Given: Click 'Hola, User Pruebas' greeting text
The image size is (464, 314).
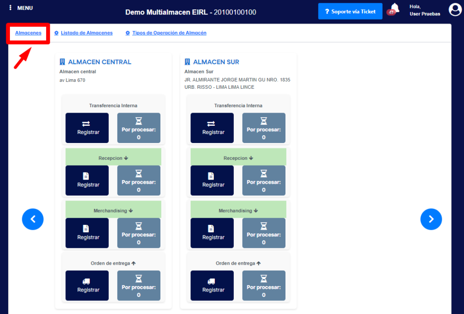Looking at the screenshot, I should 425,10.
